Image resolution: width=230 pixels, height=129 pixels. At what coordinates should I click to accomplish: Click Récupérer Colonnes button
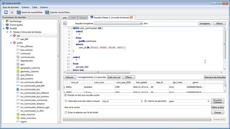pyautogui.click(x=217, y=101)
